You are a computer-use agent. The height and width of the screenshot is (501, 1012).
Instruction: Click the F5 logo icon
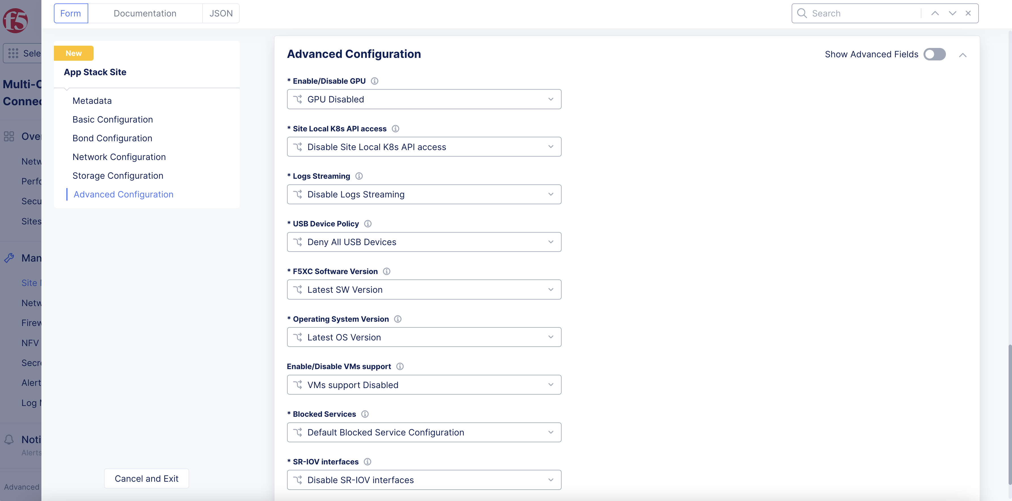[x=15, y=20]
